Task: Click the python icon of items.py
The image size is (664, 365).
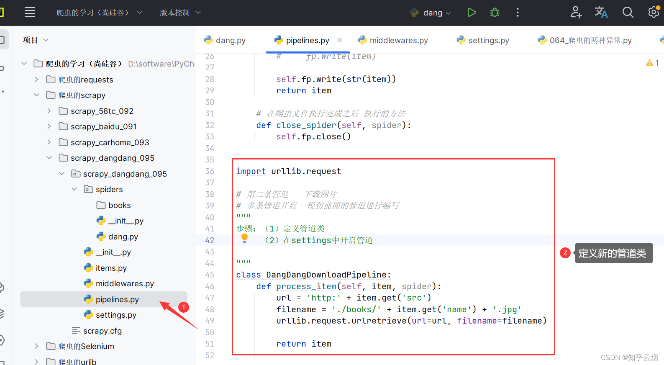Action: pos(88,268)
